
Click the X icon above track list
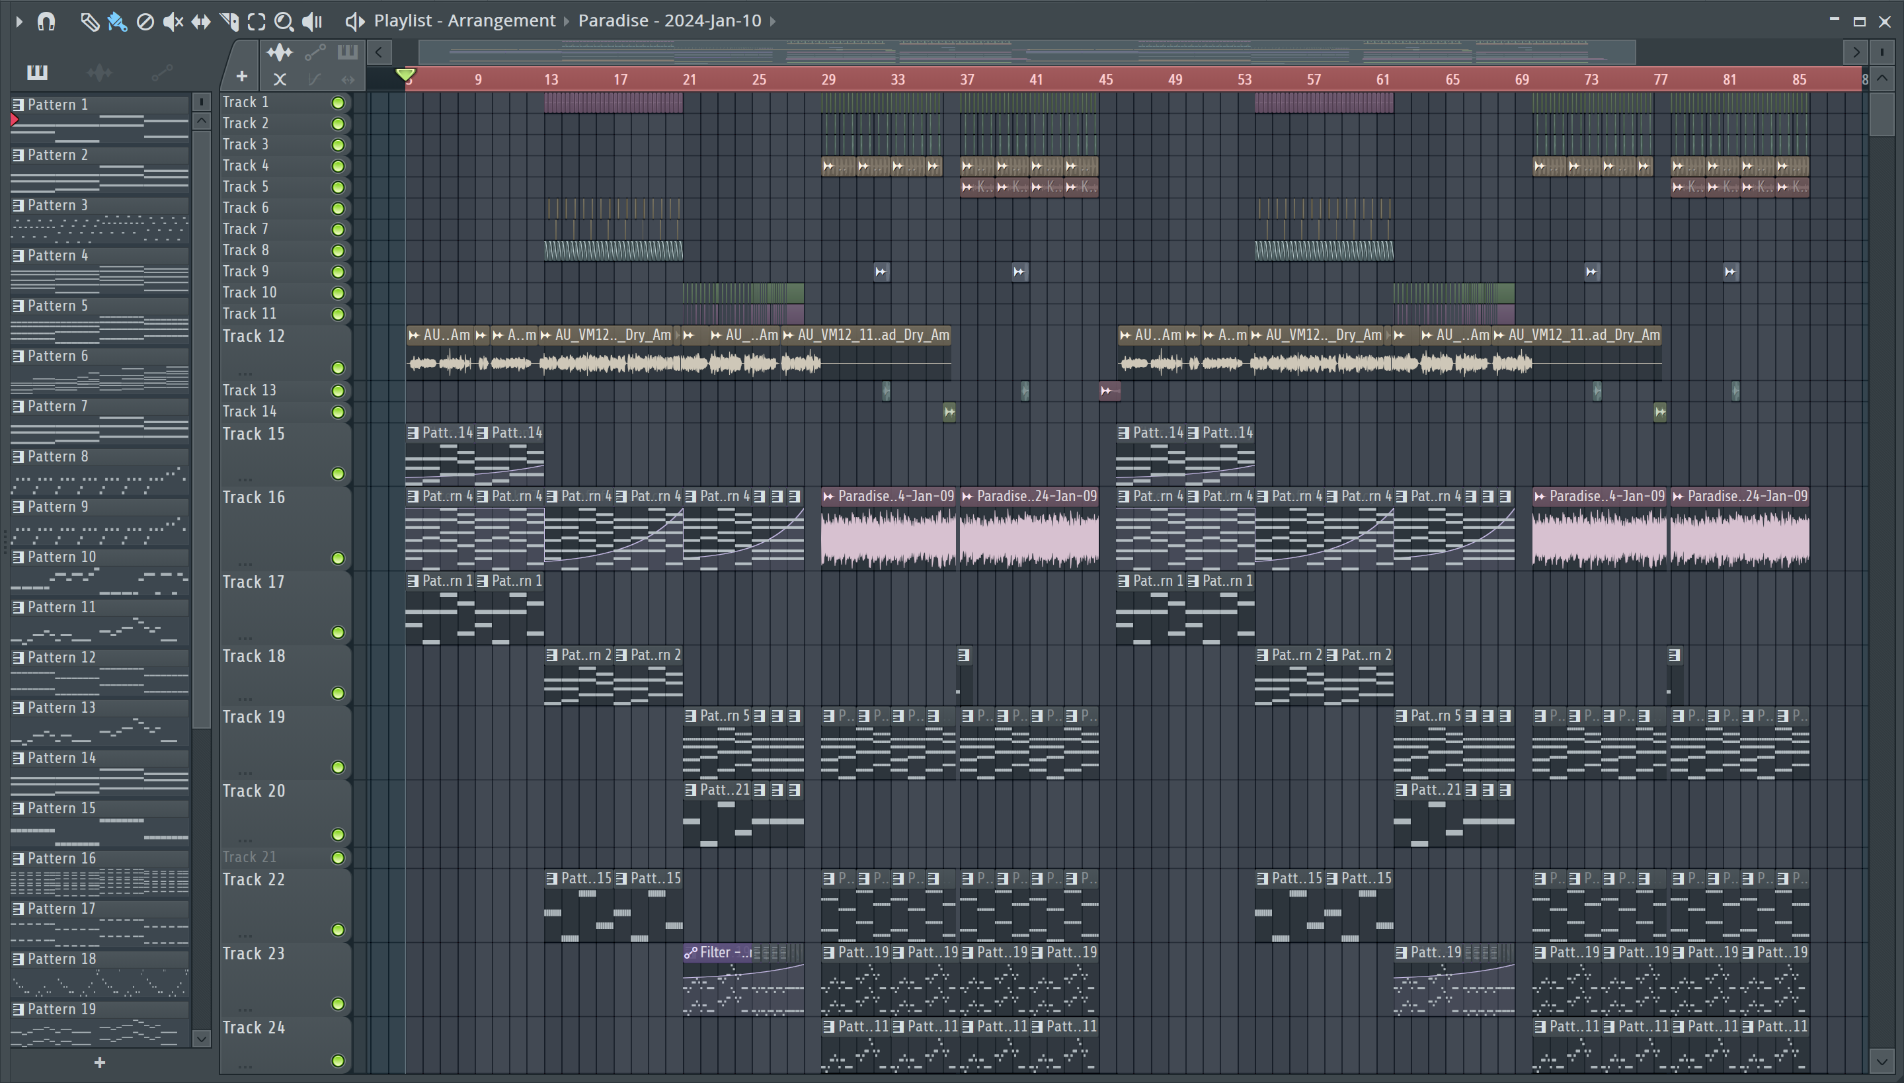click(x=280, y=79)
